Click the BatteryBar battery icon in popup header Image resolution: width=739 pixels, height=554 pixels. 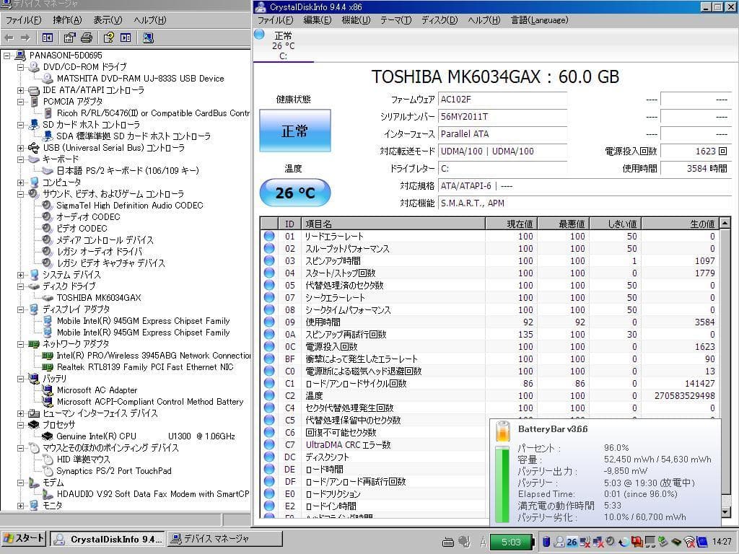(x=503, y=431)
